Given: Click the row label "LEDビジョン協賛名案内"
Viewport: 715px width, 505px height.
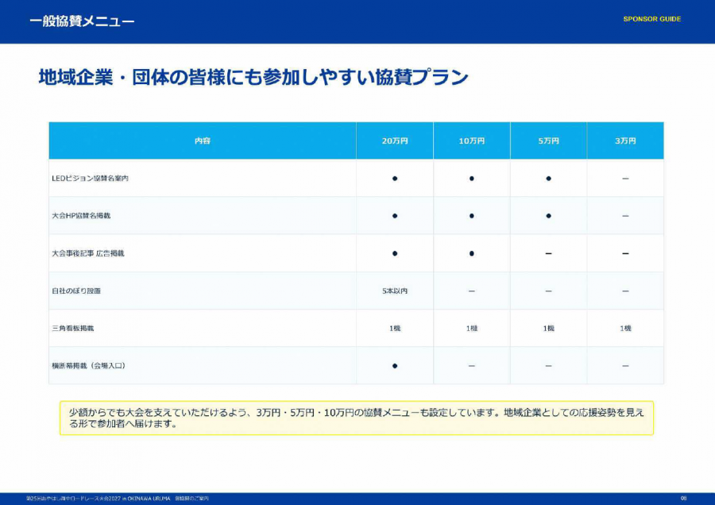Looking at the screenshot, I should [90, 178].
